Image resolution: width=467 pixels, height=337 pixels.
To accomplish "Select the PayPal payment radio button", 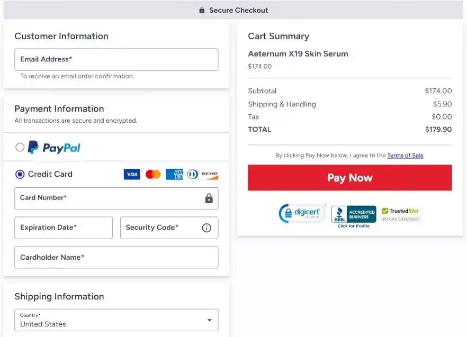I will point(20,147).
